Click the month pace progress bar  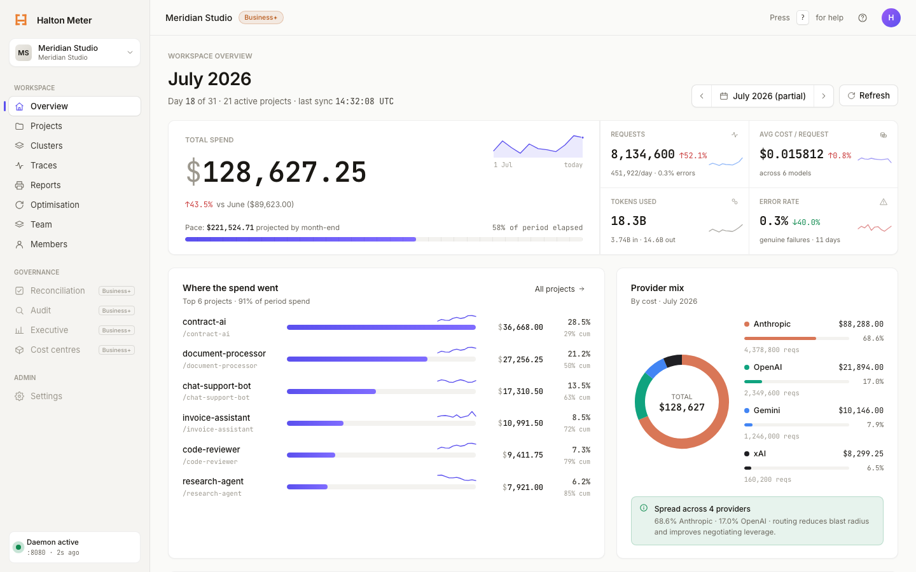pos(384,240)
